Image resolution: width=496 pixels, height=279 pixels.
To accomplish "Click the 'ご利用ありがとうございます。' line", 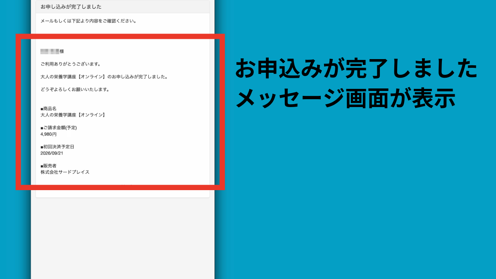I will coord(71,64).
